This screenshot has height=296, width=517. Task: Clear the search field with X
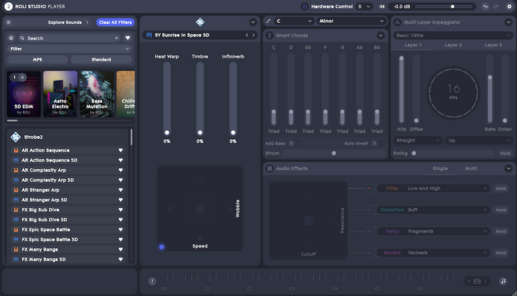116,38
